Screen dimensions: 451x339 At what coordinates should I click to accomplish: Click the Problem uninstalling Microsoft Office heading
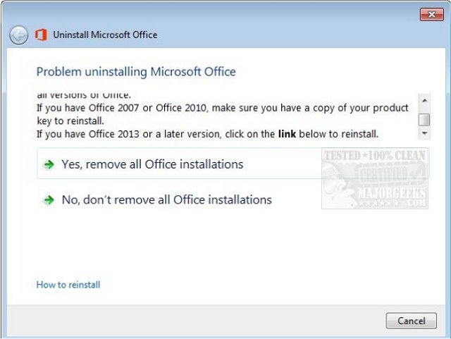[x=136, y=72]
